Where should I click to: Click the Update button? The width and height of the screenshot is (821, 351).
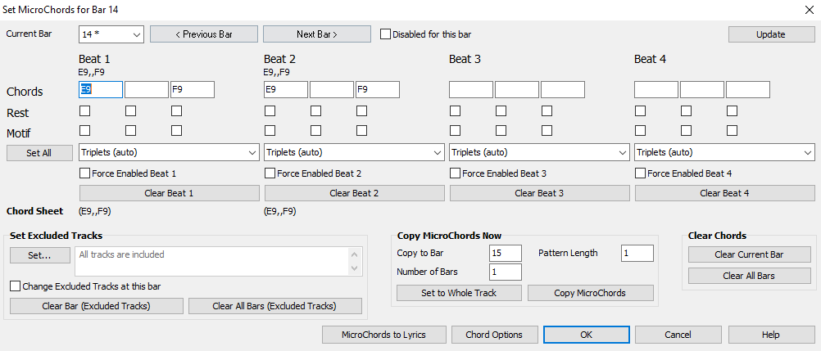pyautogui.click(x=770, y=34)
